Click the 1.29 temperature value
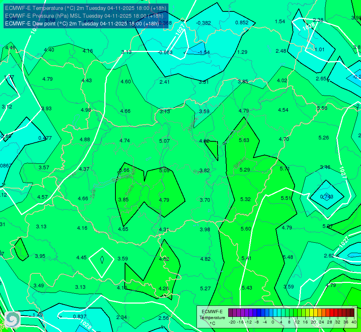Screen dimensions: 361x332 click(242, 52)
